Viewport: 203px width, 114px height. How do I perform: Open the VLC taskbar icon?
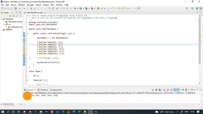point(69,112)
